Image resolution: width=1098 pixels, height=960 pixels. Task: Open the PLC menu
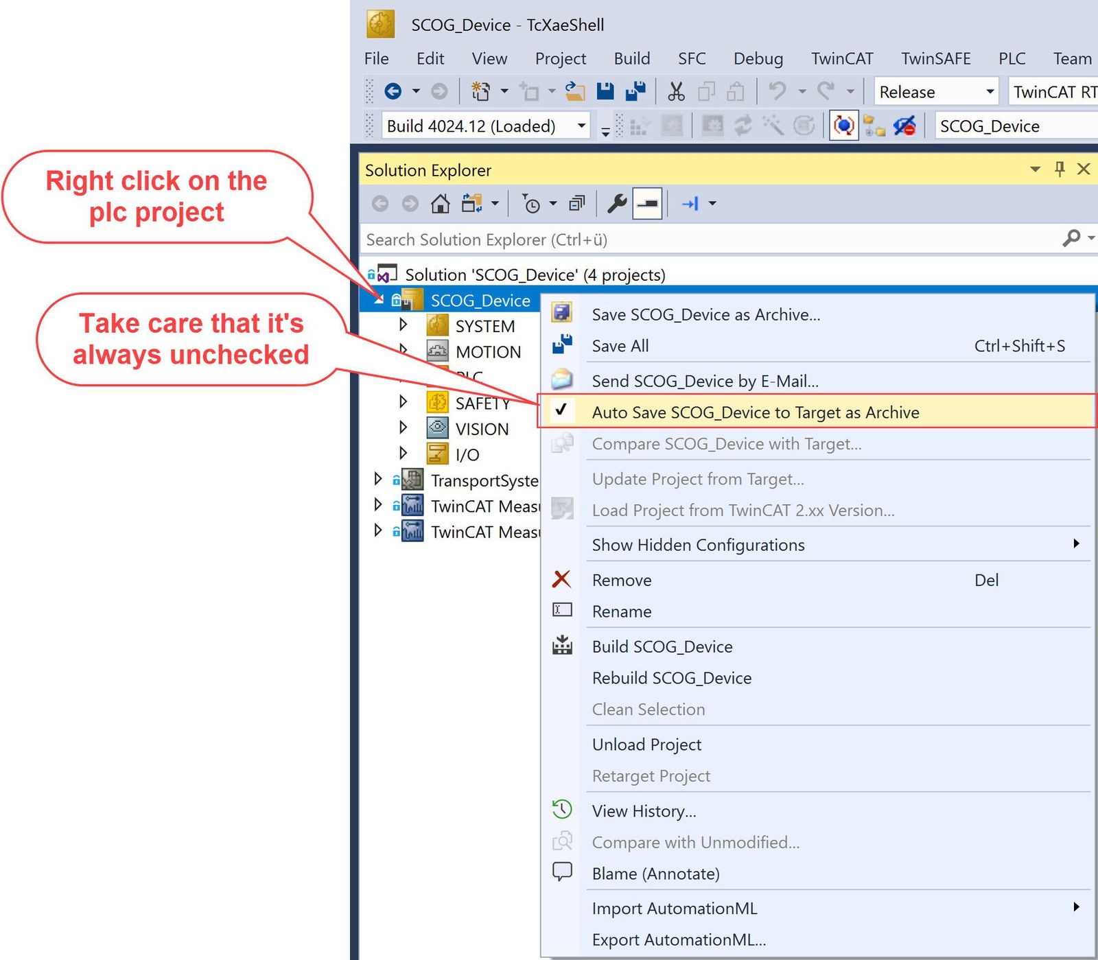click(1012, 58)
